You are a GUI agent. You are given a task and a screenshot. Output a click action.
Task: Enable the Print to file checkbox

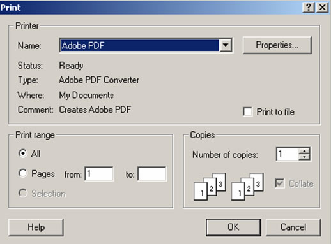pyautogui.click(x=247, y=111)
